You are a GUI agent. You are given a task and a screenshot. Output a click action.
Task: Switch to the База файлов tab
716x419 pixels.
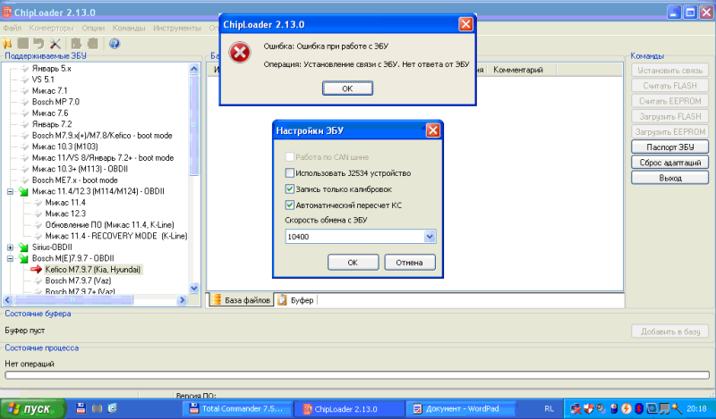(241, 300)
